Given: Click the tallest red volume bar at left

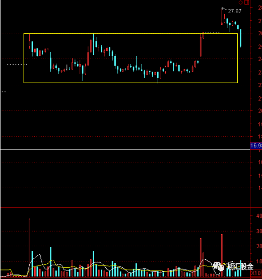Looking at the screenshot, I should click(x=30, y=247).
